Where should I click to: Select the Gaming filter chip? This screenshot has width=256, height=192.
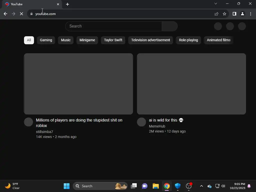(46, 40)
